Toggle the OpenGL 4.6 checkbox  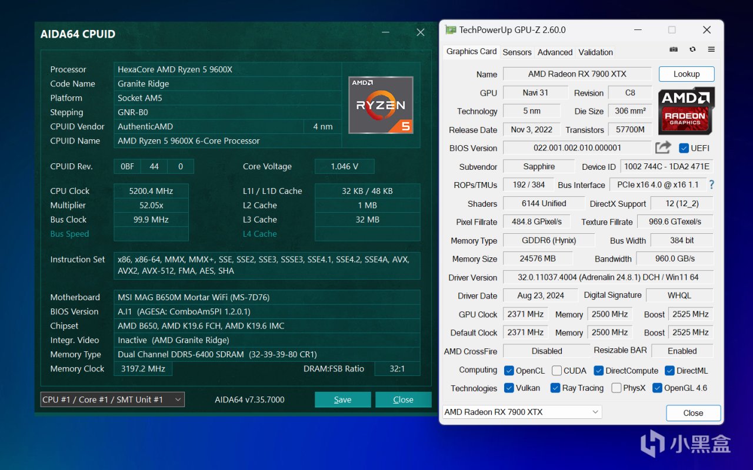657,388
